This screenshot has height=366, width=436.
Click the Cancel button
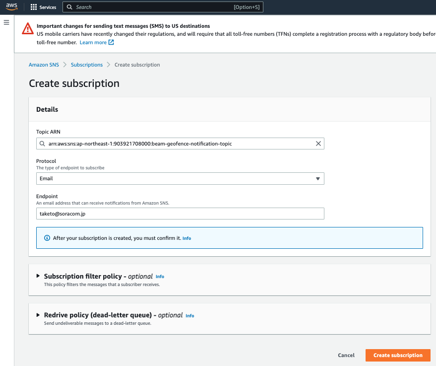coord(346,355)
